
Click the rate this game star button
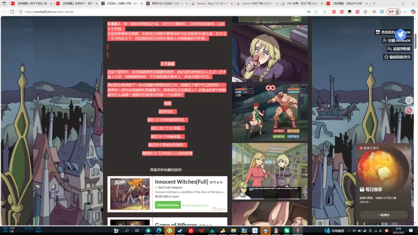pyautogui.click(x=397, y=57)
